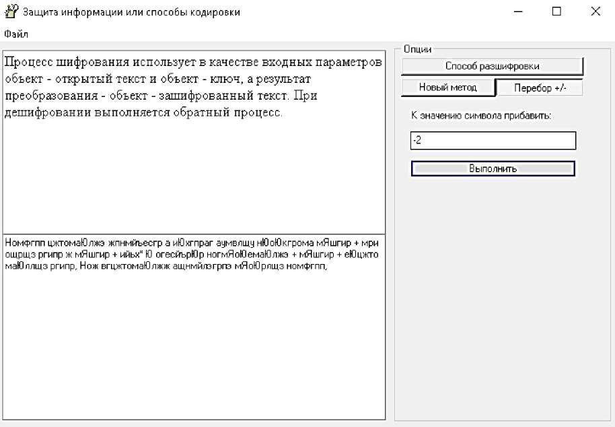Close the application window
This screenshot has height=427, width=615.
pos(595,11)
